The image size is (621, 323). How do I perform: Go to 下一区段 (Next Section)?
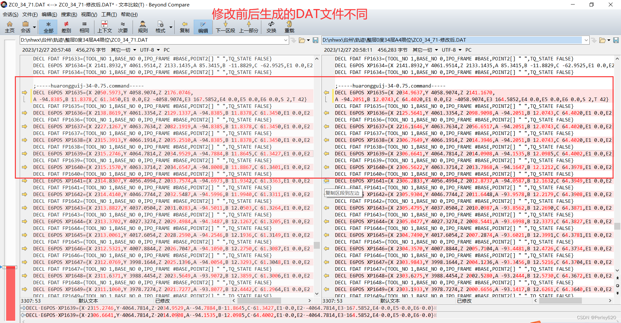pyautogui.click(x=225, y=27)
